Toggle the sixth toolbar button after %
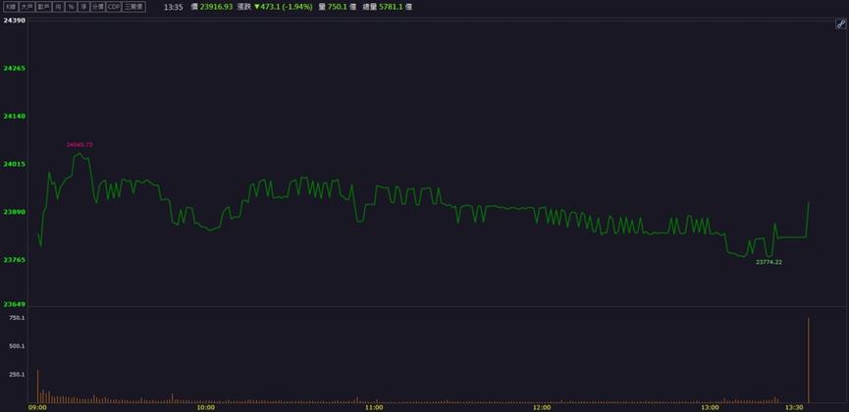Screen dimensions: 849x412 (x=83, y=7)
